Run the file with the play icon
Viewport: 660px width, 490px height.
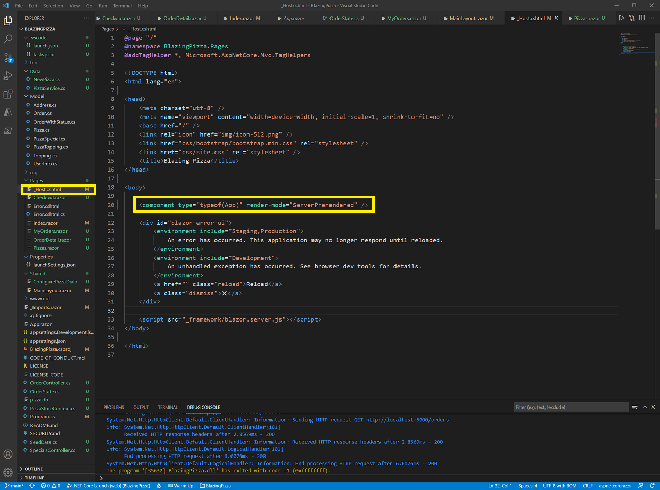click(621, 18)
